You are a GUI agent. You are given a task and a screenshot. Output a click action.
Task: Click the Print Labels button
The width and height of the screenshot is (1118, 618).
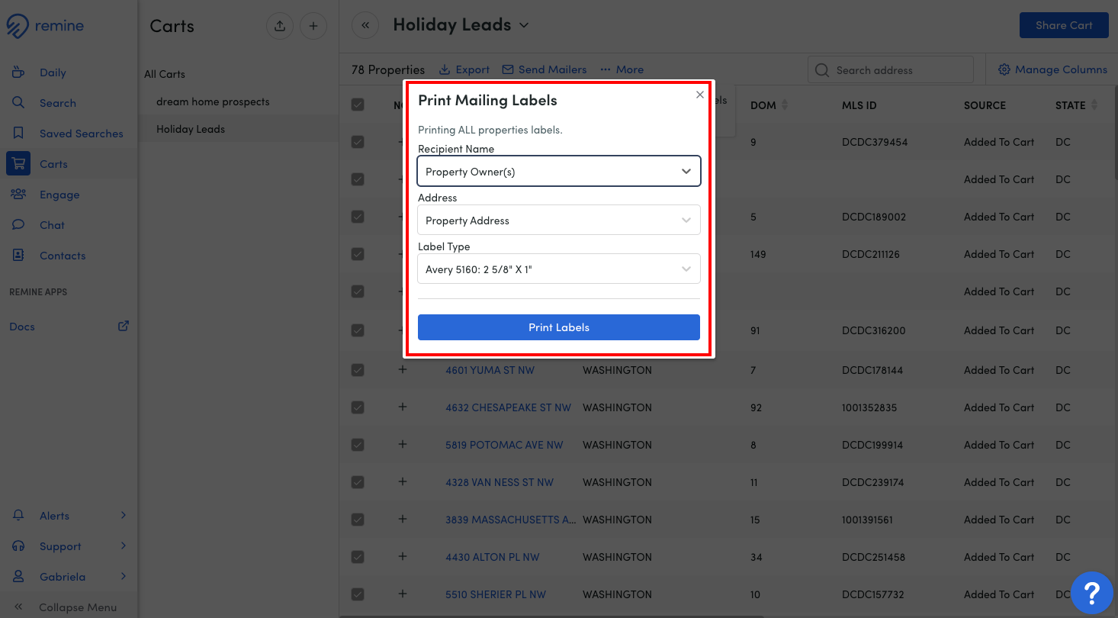tap(558, 327)
